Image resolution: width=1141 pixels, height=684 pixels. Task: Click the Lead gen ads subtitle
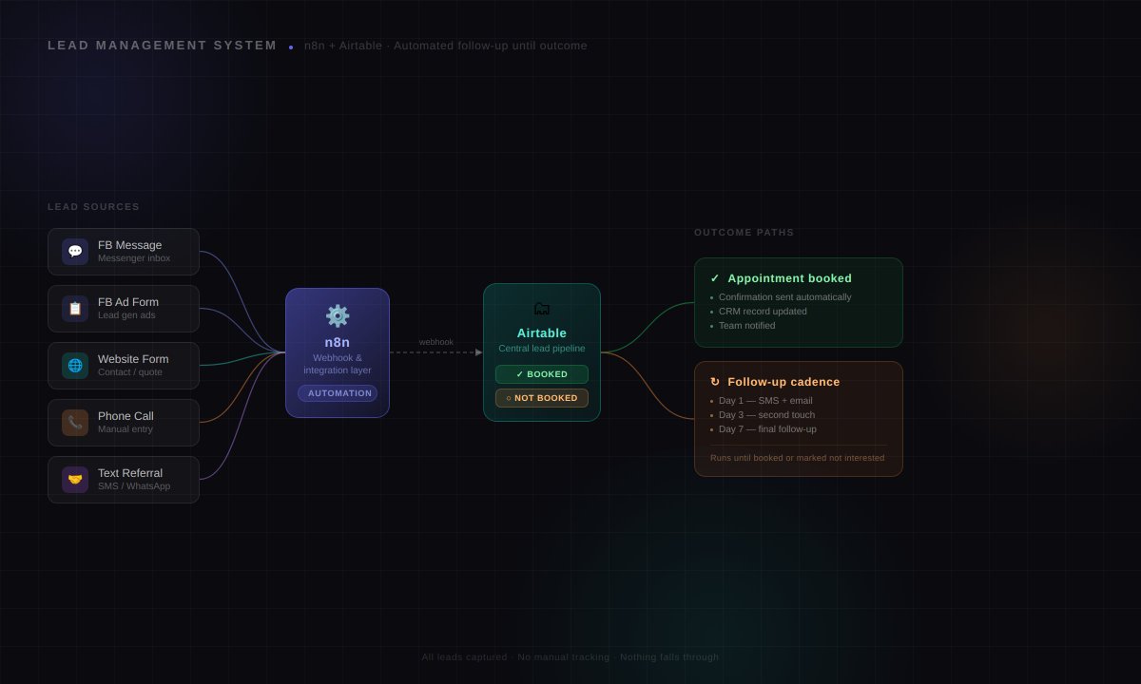click(126, 315)
